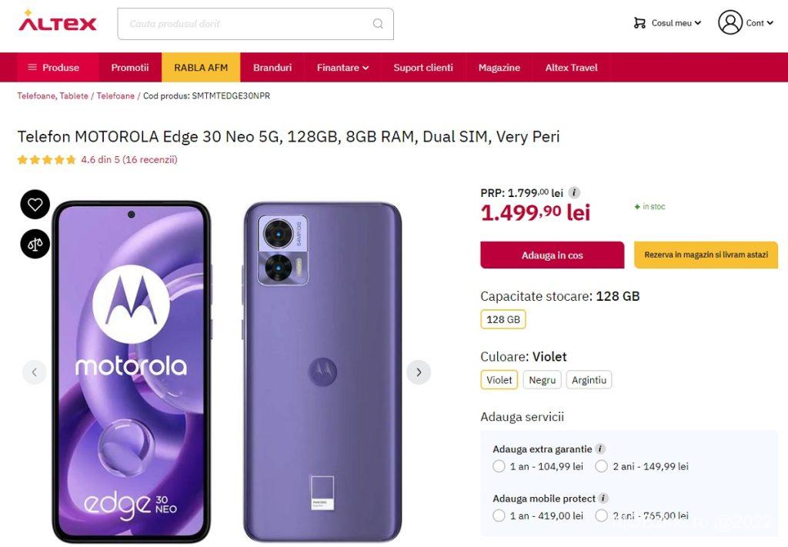Open the Promotii menu item
788x547 pixels.
(129, 68)
